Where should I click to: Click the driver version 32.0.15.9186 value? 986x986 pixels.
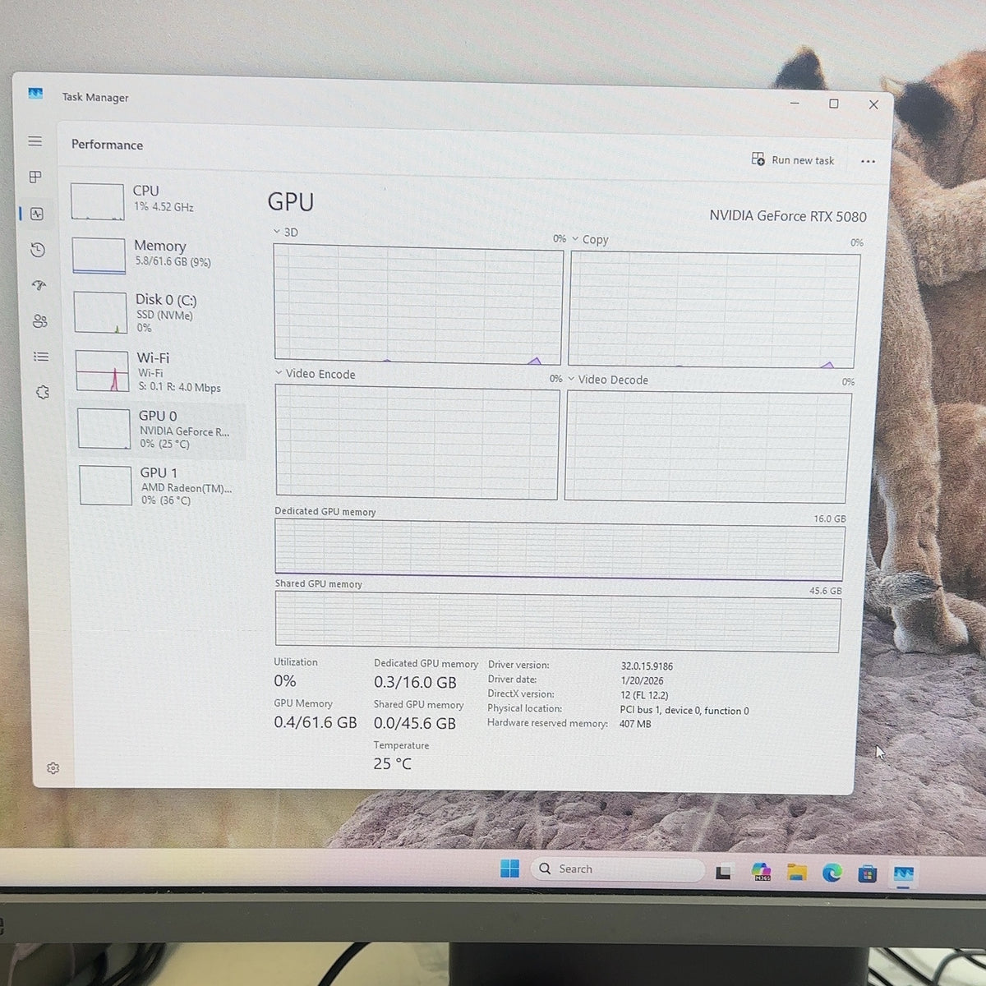tap(647, 666)
